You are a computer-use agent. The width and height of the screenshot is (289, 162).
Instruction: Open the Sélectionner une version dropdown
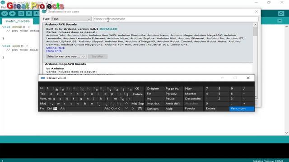click(x=66, y=56)
